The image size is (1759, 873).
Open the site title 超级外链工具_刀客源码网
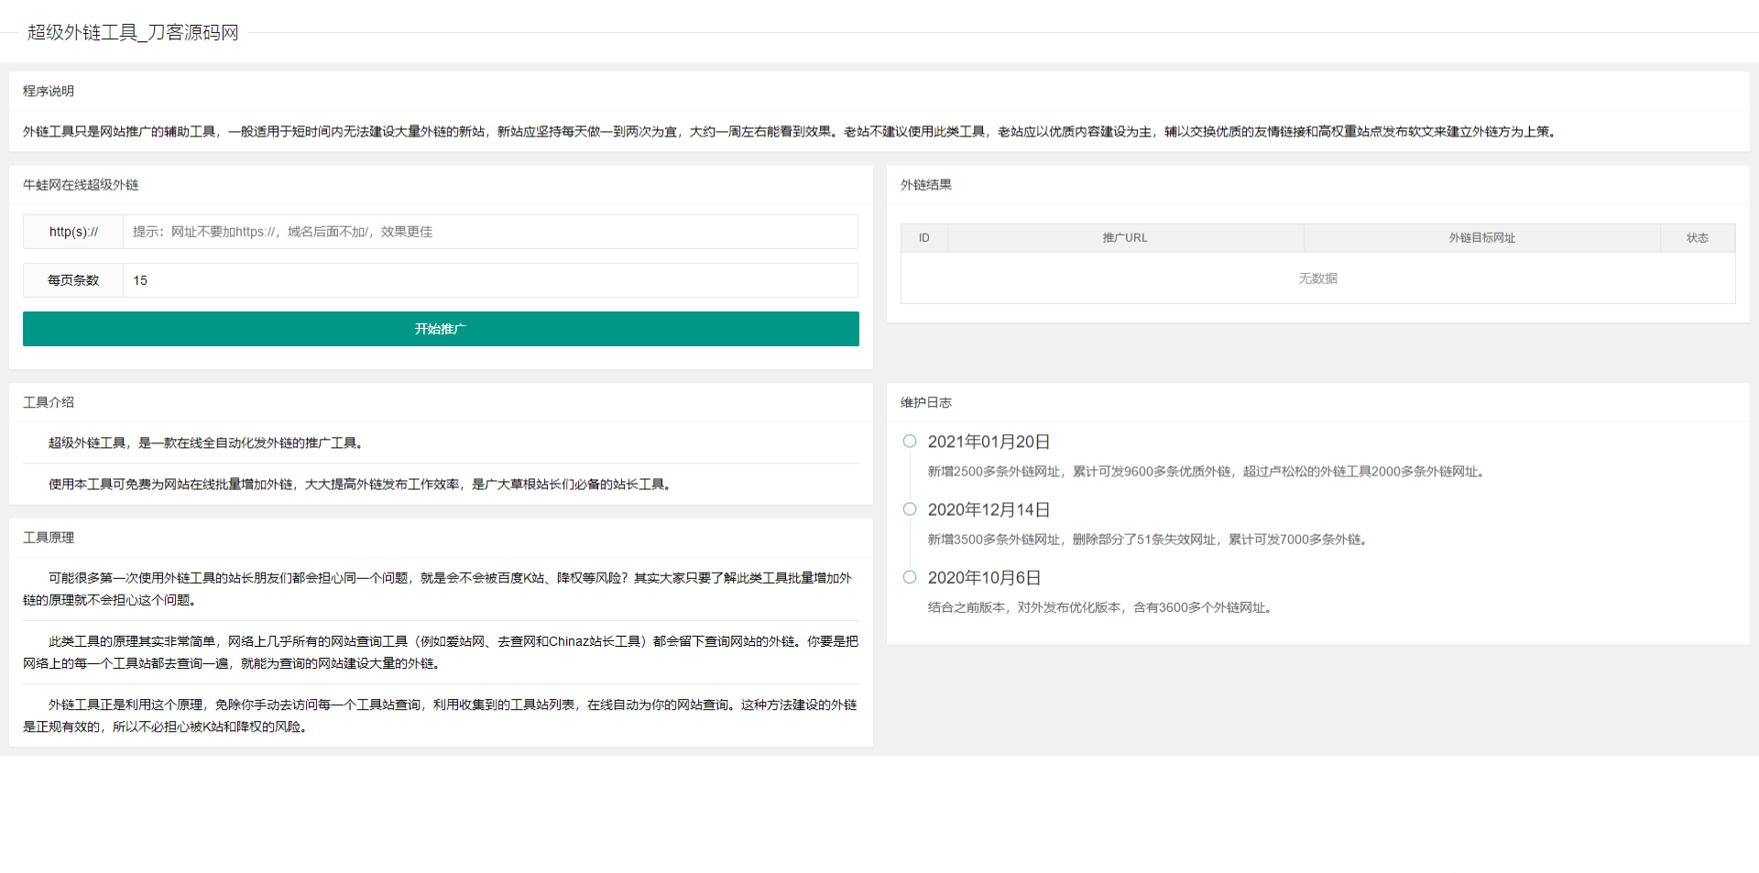132,32
